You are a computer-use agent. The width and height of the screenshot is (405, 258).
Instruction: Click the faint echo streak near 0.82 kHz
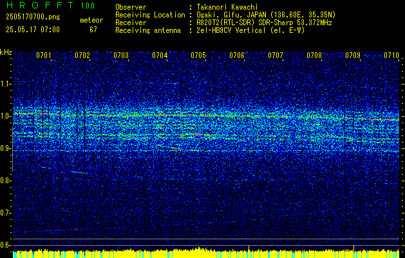(80, 172)
